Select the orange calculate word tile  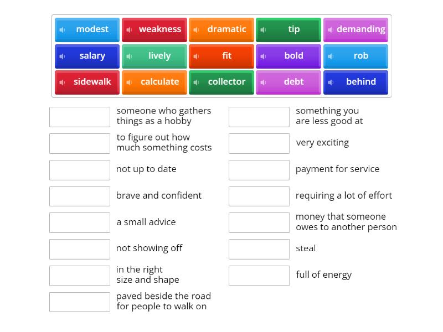(x=160, y=82)
